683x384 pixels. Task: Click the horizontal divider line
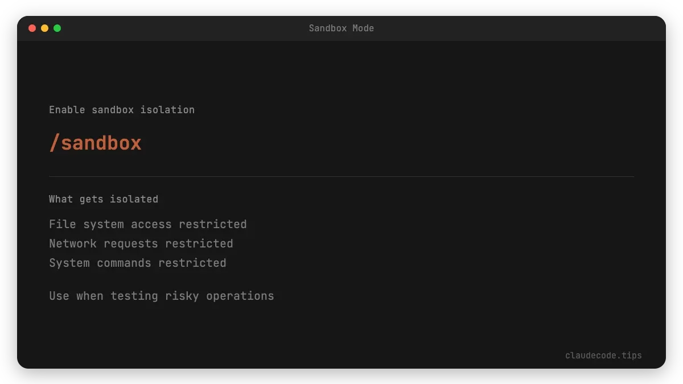(x=341, y=175)
